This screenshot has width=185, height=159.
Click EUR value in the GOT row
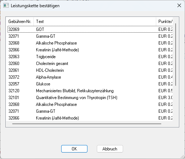(x=166, y=29)
